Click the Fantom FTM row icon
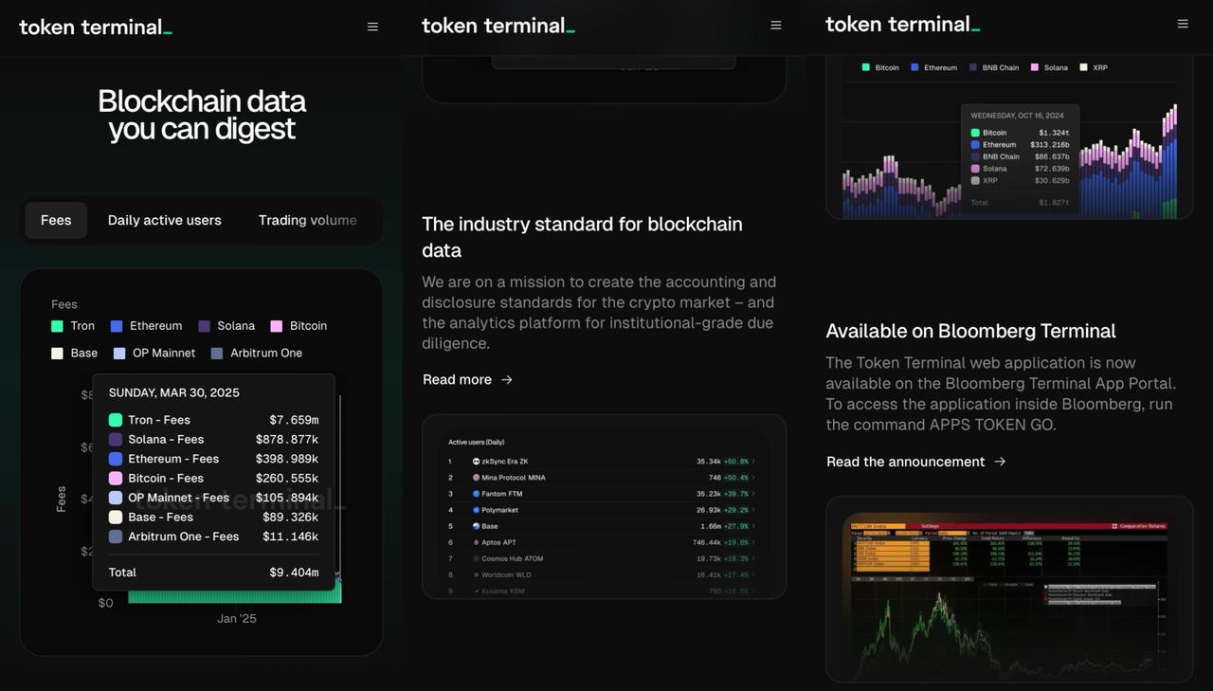The width and height of the screenshot is (1213, 691). pos(476,494)
